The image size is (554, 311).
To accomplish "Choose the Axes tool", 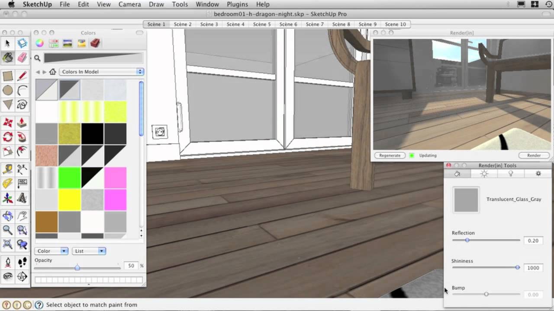I will [7, 198].
